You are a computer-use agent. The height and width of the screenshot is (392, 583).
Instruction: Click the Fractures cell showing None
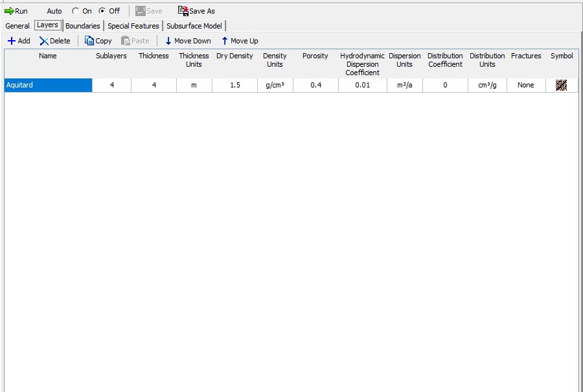coord(525,85)
